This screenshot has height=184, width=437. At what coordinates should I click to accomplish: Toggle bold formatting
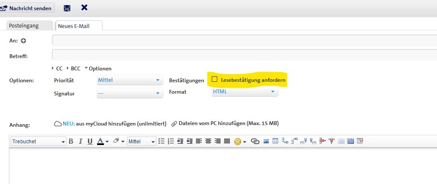pyautogui.click(x=71, y=141)
